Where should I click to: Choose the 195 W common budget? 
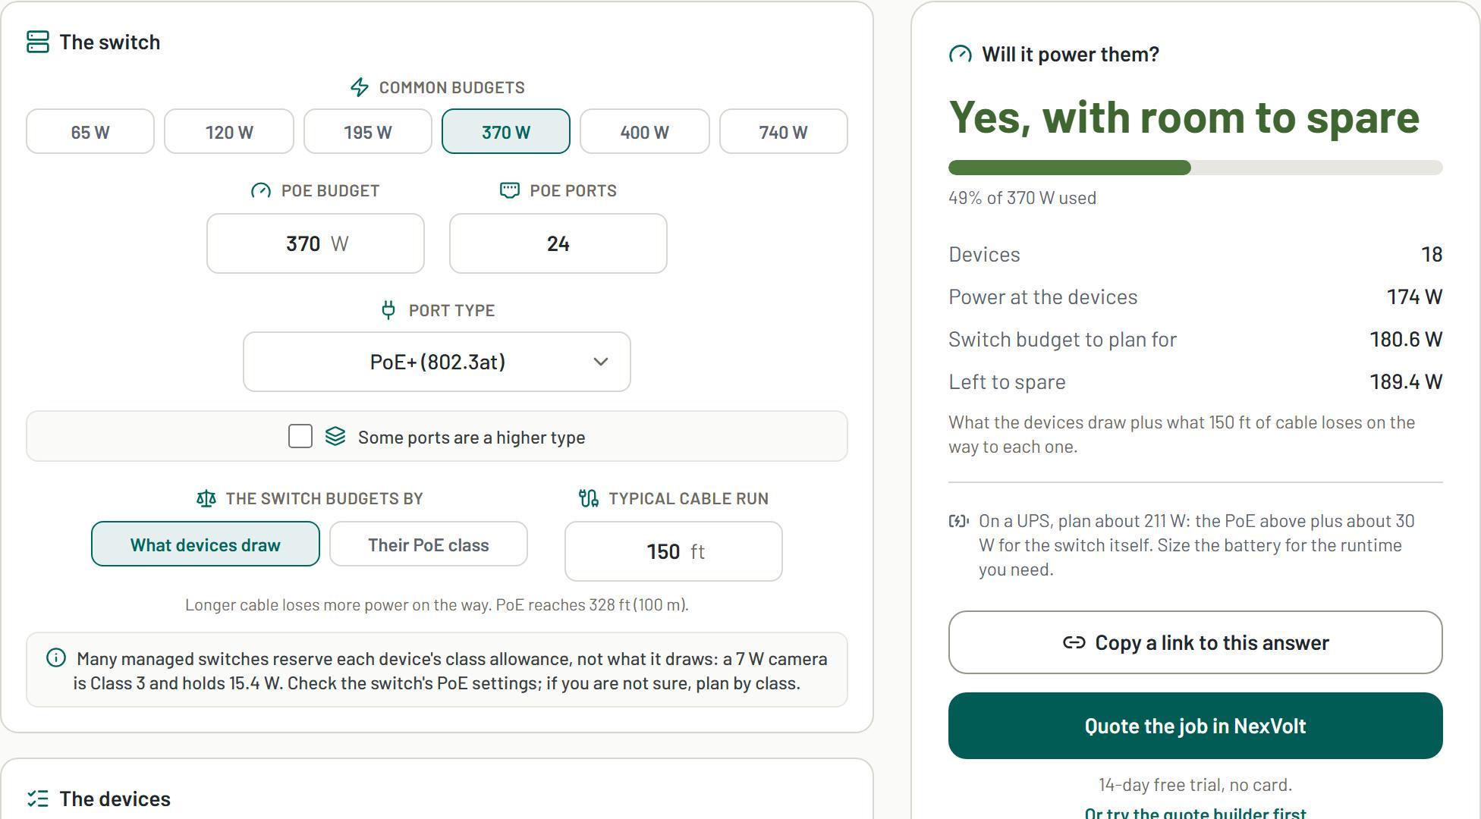pos(368,131)
